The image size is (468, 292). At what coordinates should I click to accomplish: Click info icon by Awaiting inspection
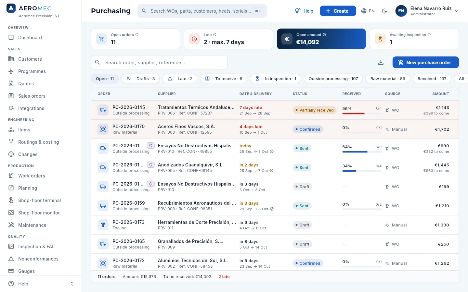(429, 35)
